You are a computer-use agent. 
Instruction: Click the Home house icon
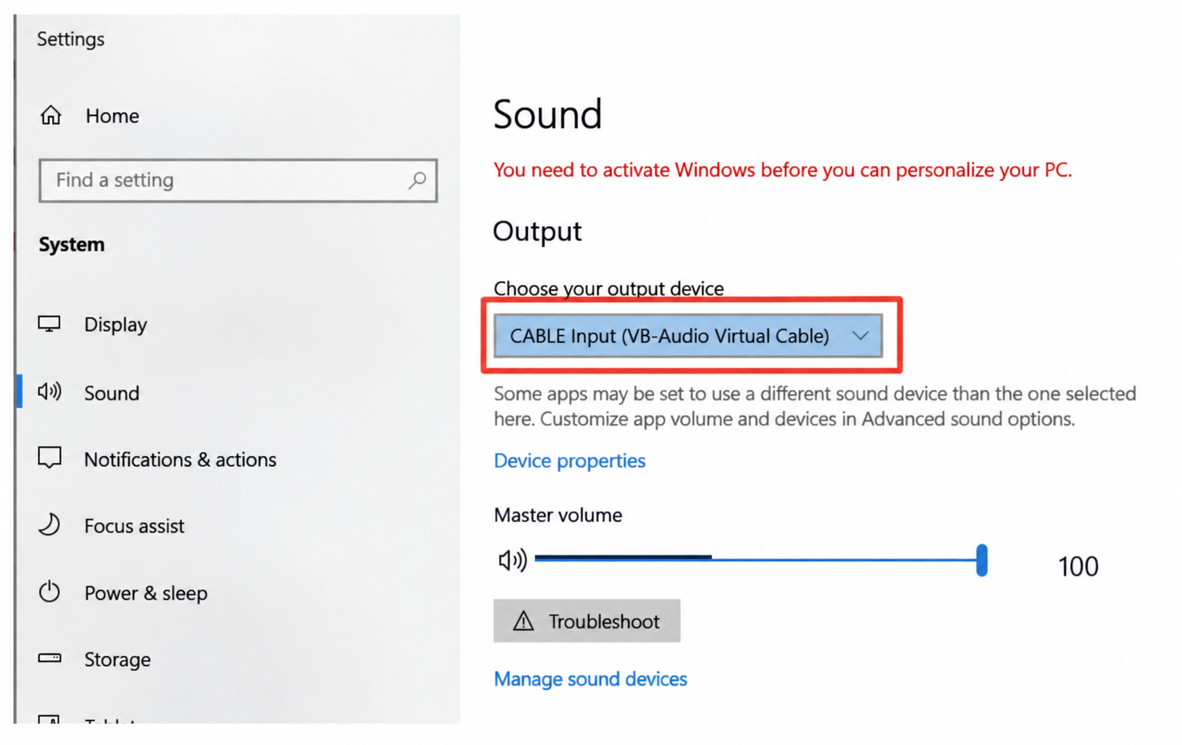pyautogui.click(x=51, y=115)
